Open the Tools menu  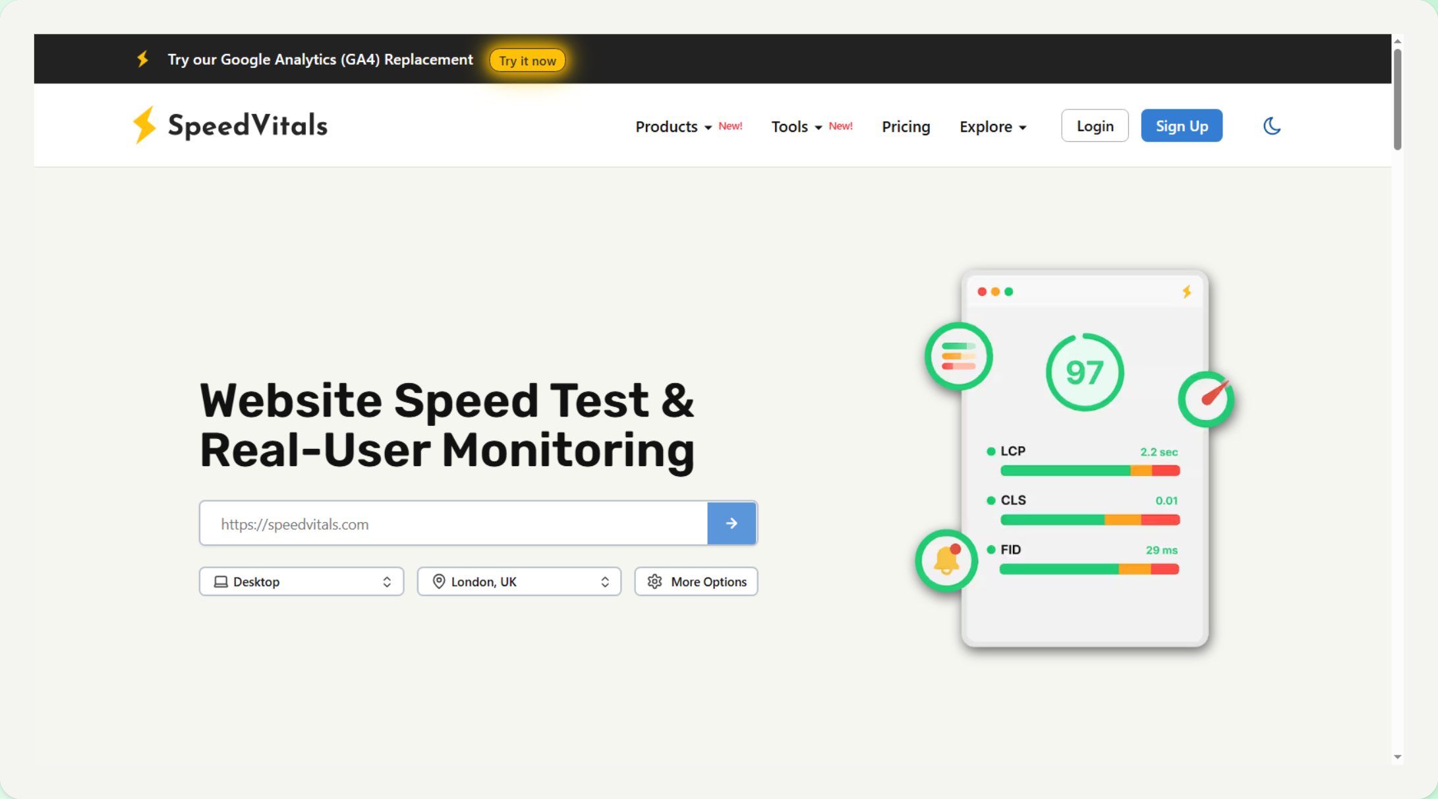click(796, 127)
